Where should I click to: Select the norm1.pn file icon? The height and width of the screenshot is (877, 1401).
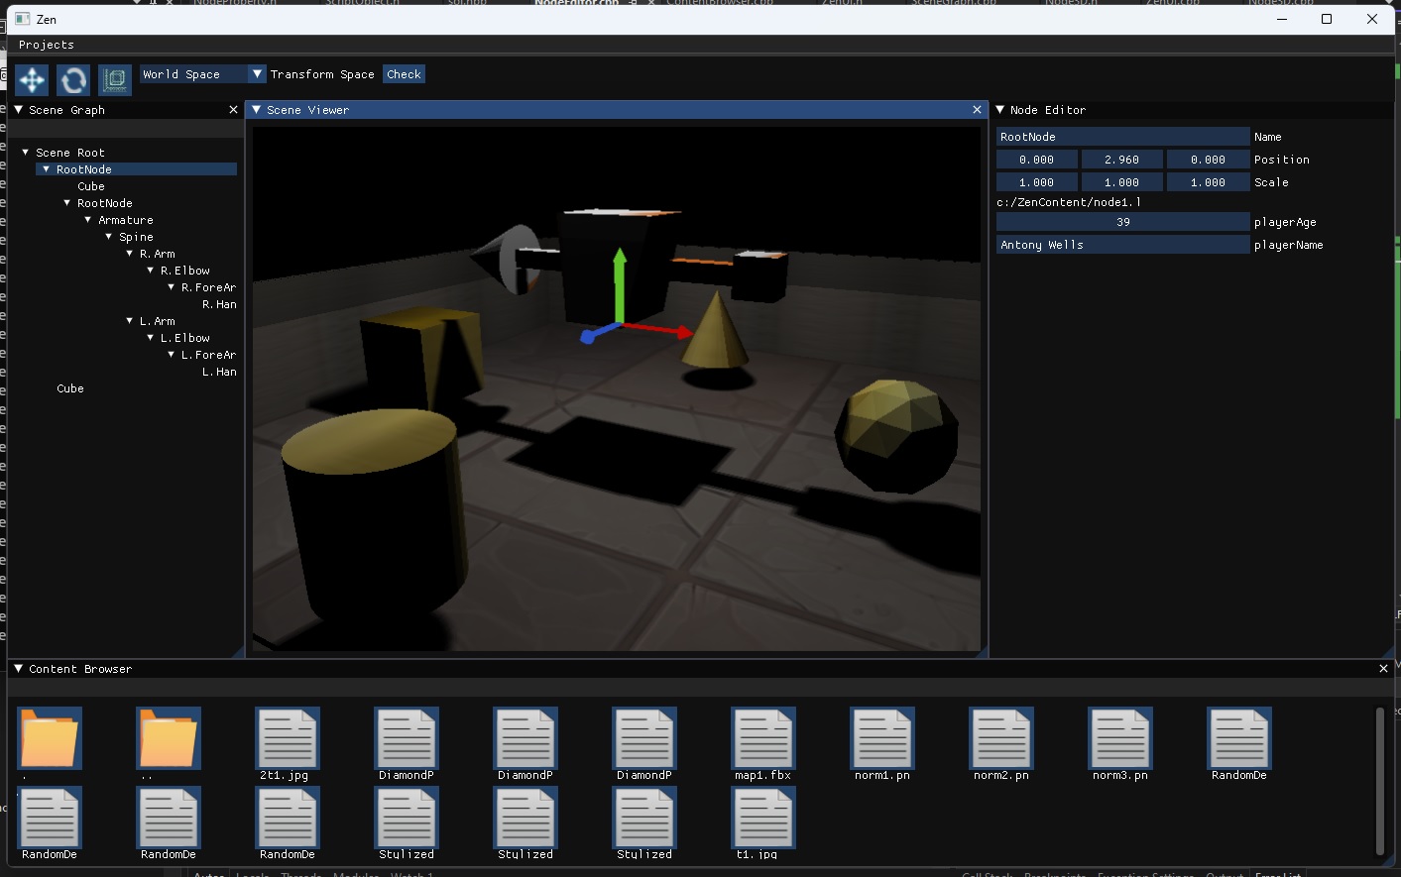pos(882,738)
